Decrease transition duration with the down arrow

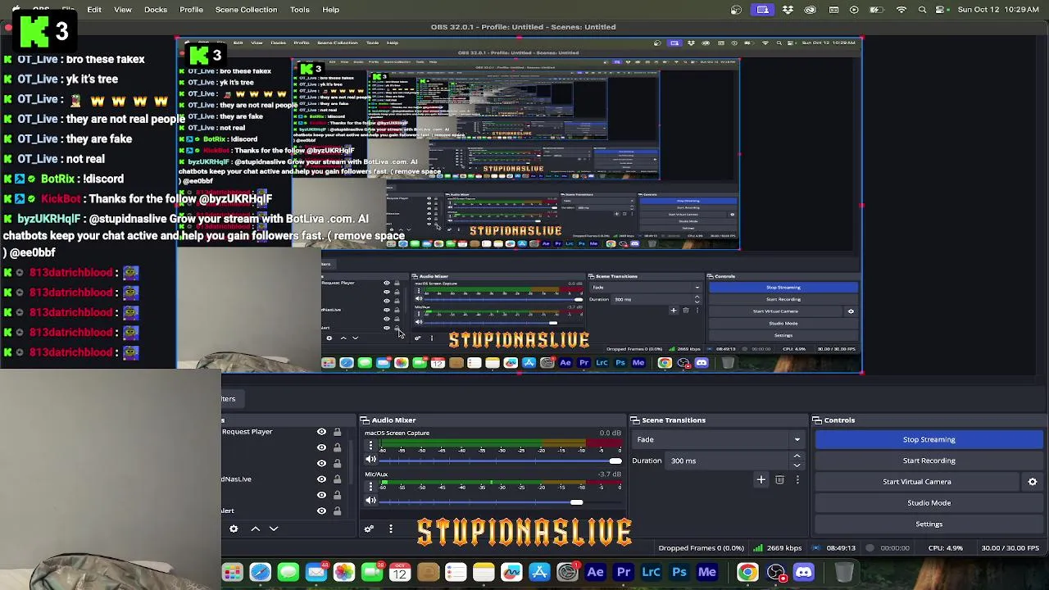[797, 465]
